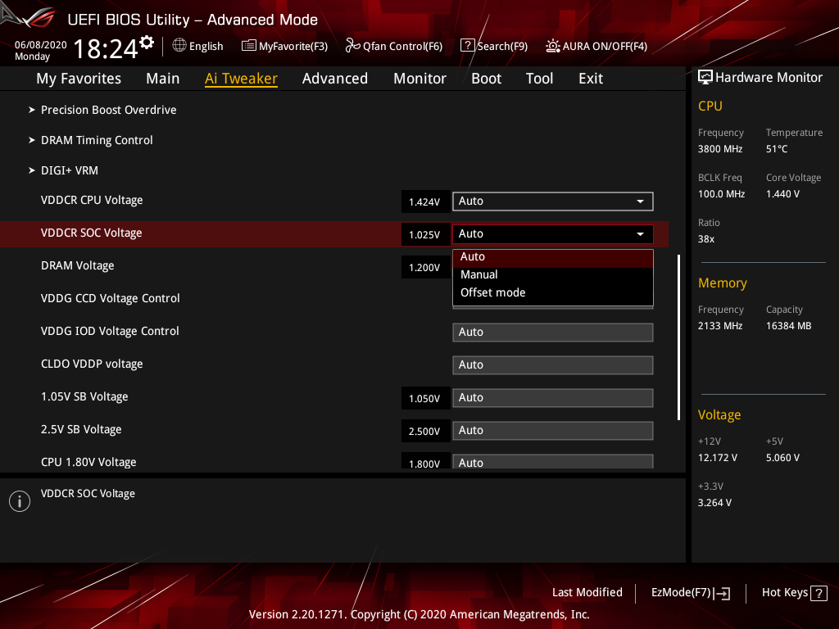The image size is (839, 629).
Task: Go to the Monitor tab
Action: point(420,79)
